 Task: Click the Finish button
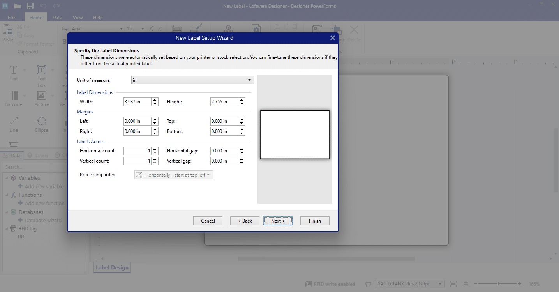(315, 220)
